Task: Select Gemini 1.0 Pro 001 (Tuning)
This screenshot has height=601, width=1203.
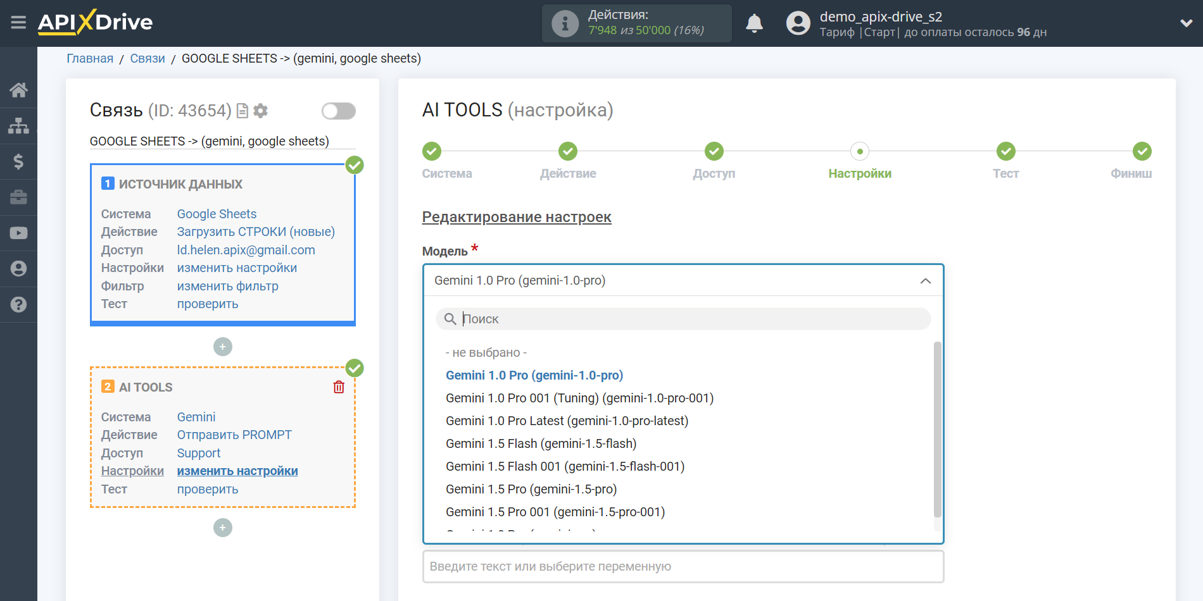Action: point(579,398)
